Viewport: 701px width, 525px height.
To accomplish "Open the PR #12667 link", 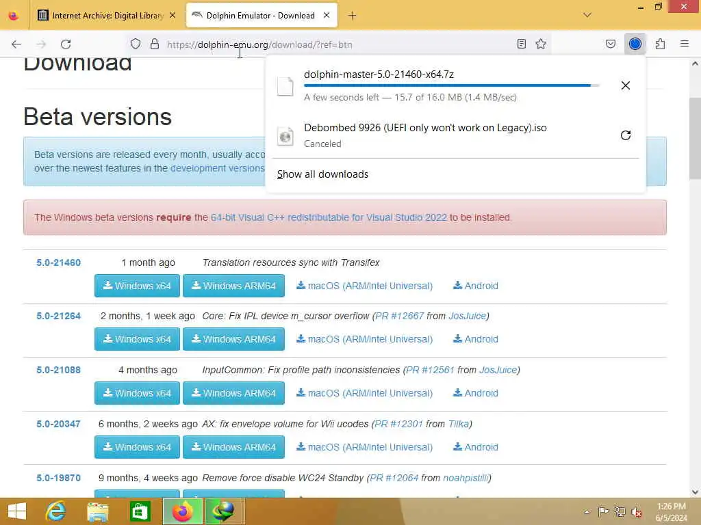I will click(400, 316).
